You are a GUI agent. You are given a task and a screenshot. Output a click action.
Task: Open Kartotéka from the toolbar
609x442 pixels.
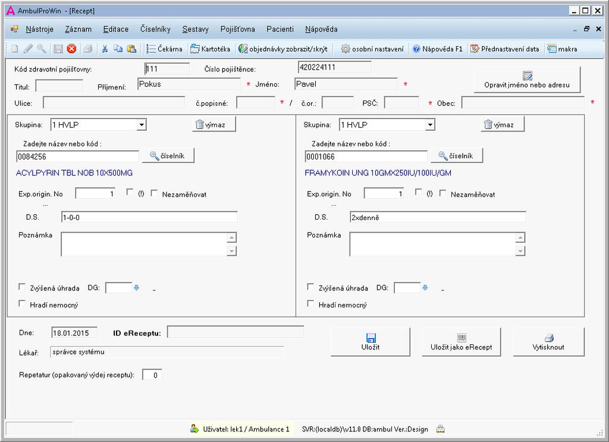point(210,49)
